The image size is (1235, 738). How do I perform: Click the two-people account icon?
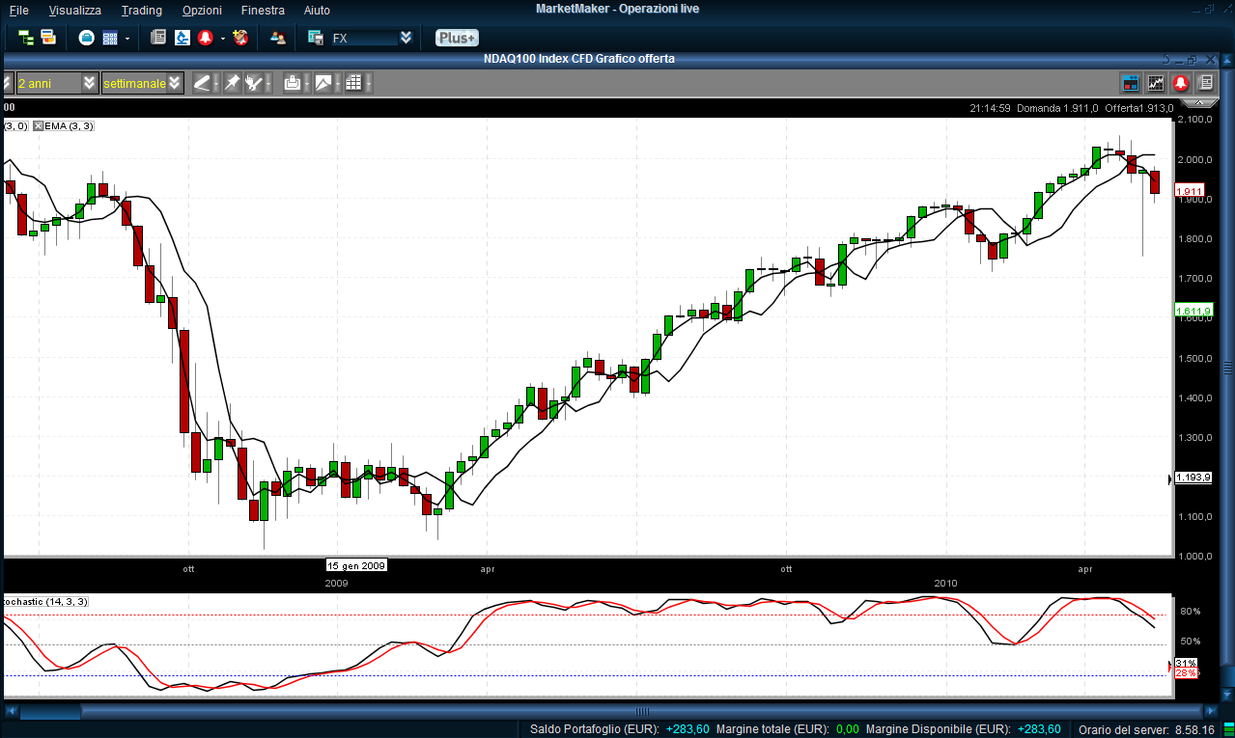click(x=278, y=38)
